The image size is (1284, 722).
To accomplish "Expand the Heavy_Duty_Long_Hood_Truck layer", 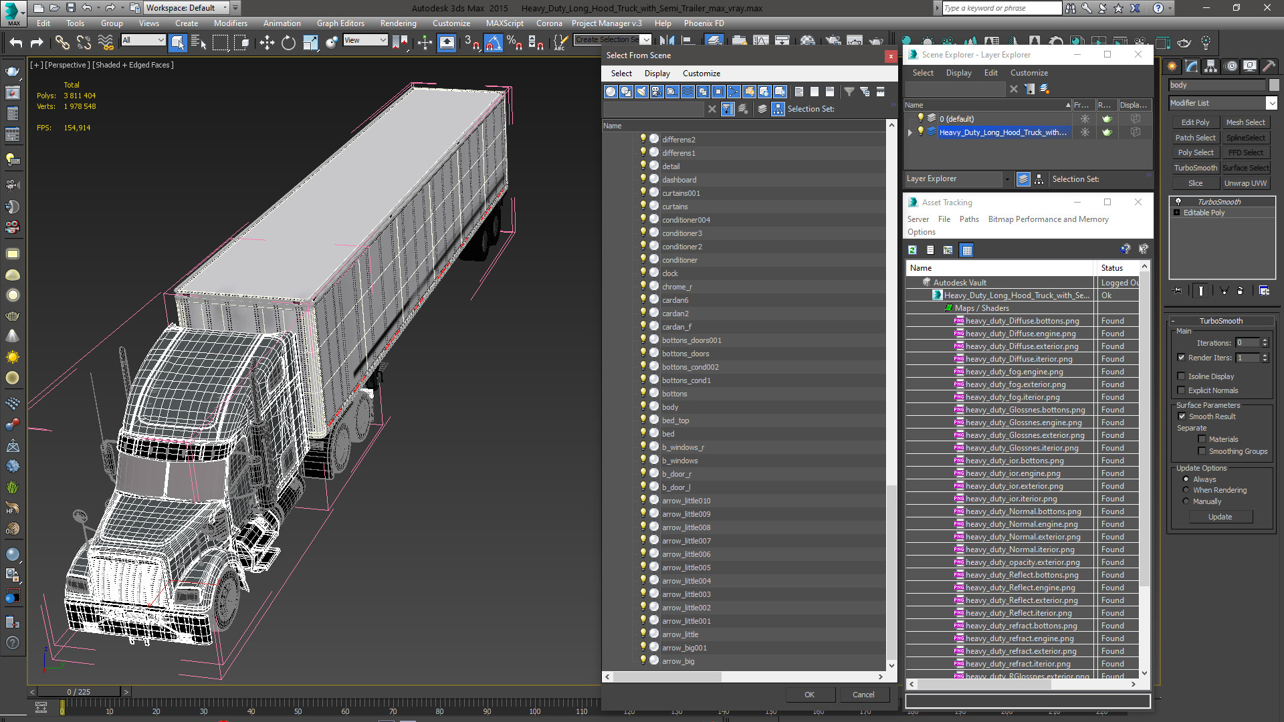I will click(x=909, y=132).
